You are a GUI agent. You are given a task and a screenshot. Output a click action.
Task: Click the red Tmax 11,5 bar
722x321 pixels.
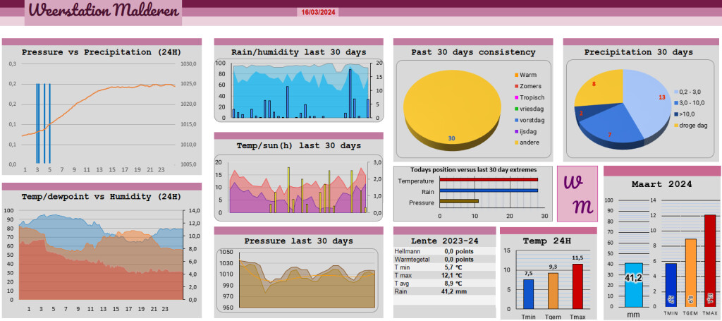point(577,286)
